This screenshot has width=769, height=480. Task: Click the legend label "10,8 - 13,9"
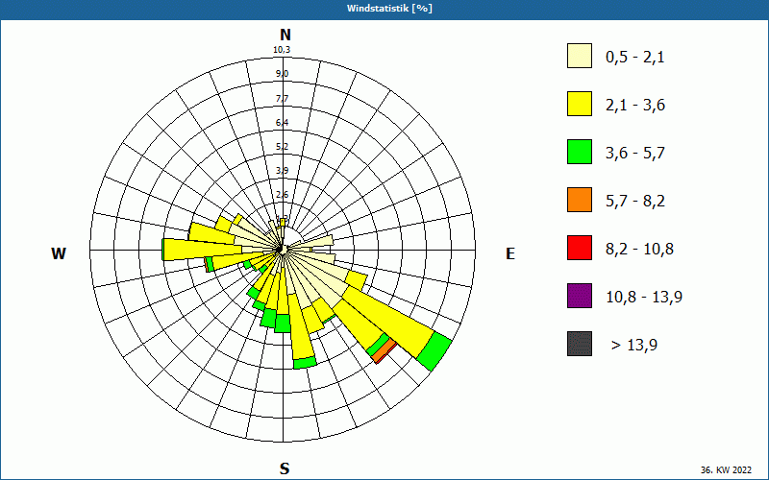[644, 298]
